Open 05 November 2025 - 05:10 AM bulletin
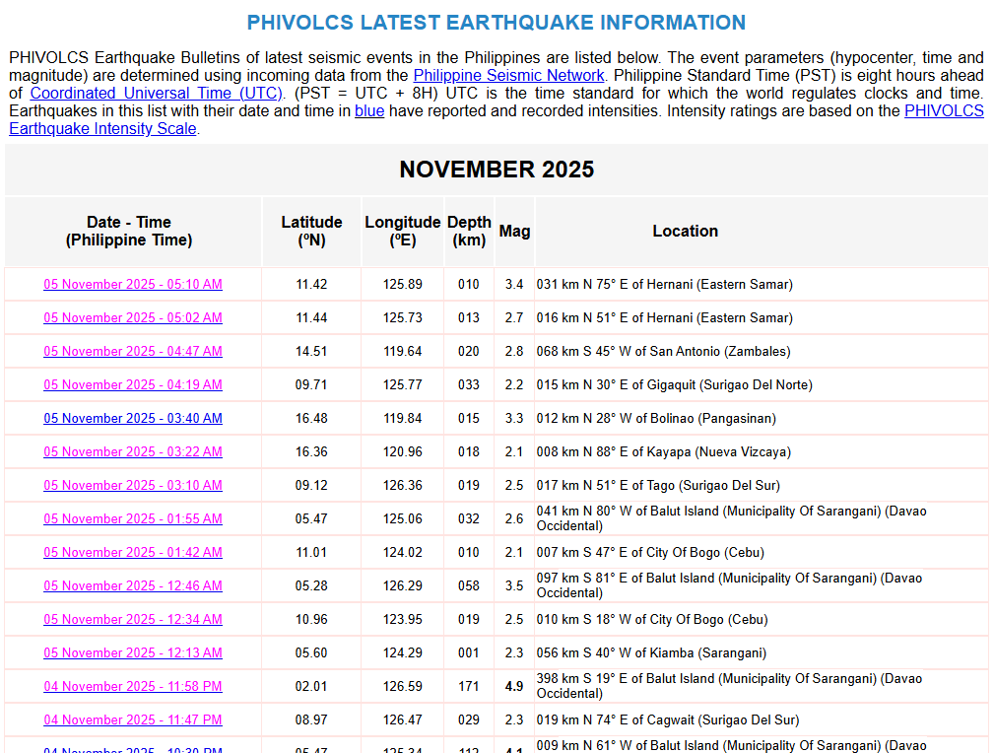This screenshot has width=994, height=753. point(133,284)
